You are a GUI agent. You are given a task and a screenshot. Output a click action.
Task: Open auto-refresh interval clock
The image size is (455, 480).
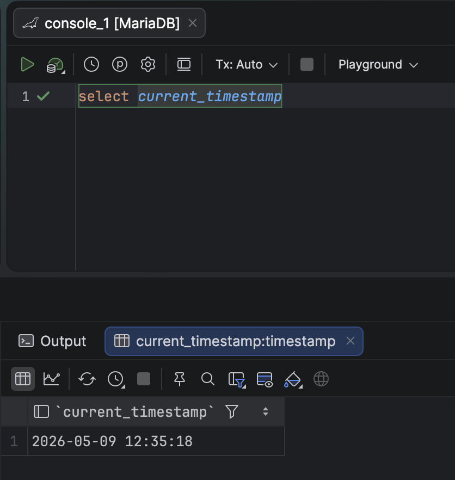coord(116,379)
